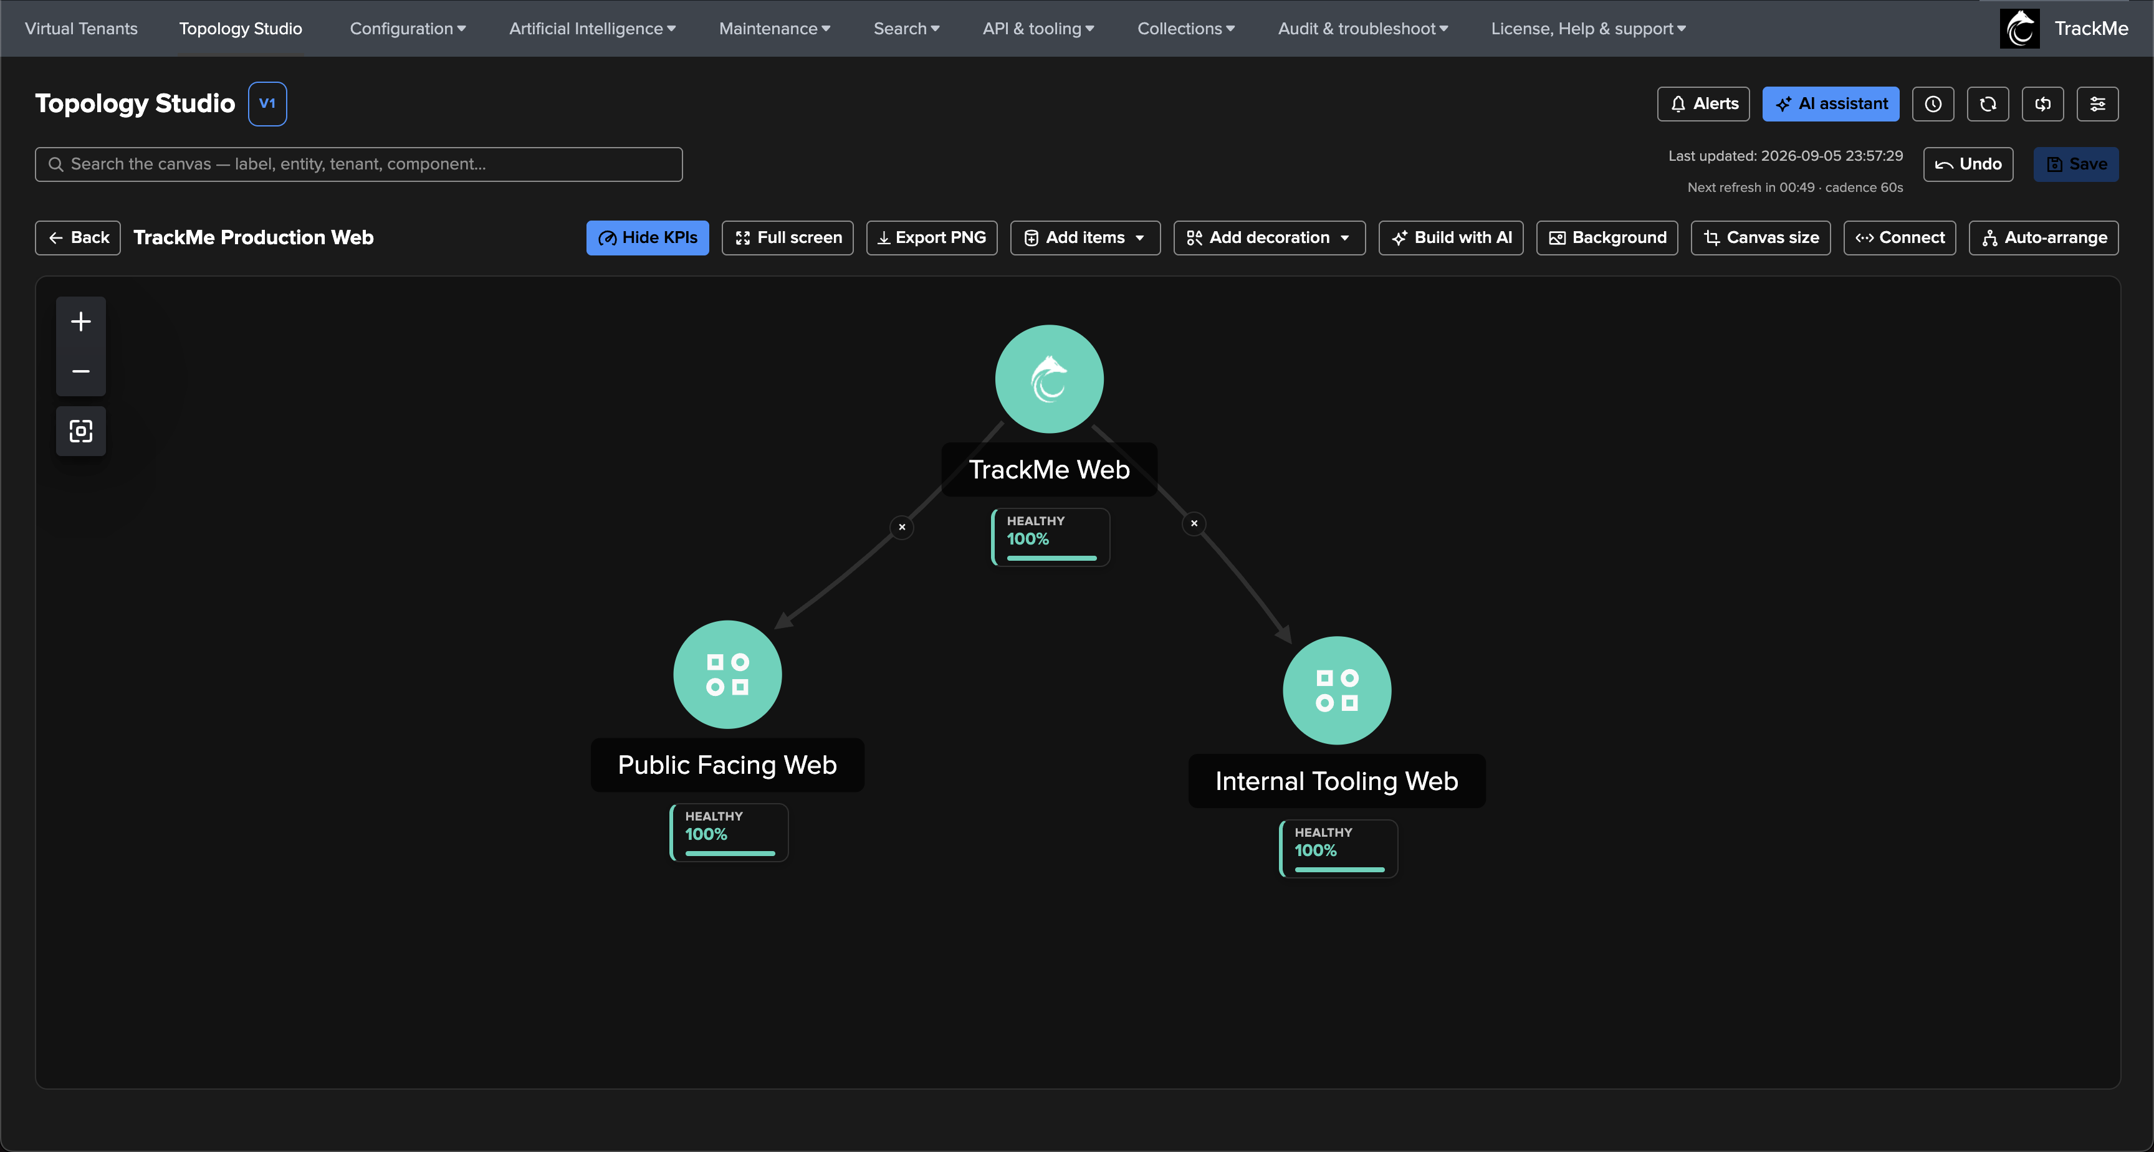Open the clock history icon button
The height and width of the screenshot is (1152, 2154).
[x=1932, y=103]
